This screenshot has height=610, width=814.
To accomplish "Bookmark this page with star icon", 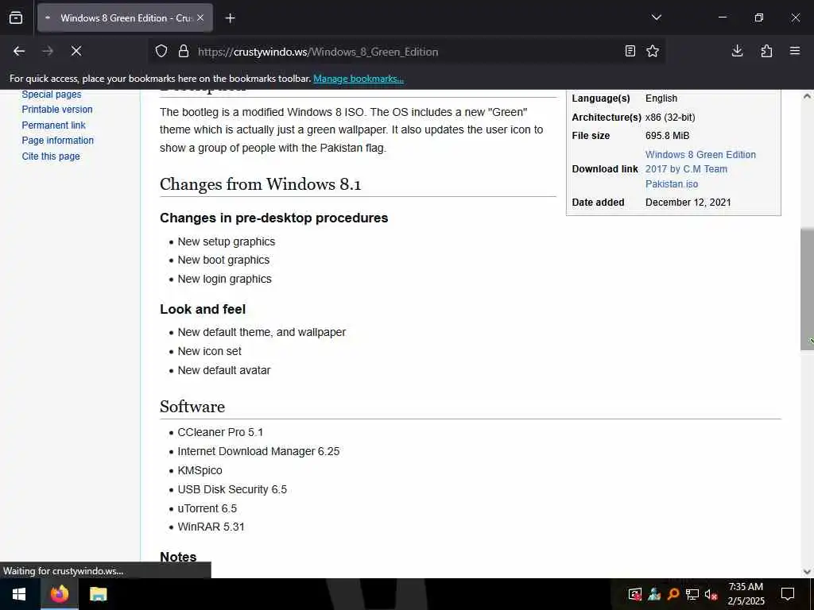I will [653, 51].
